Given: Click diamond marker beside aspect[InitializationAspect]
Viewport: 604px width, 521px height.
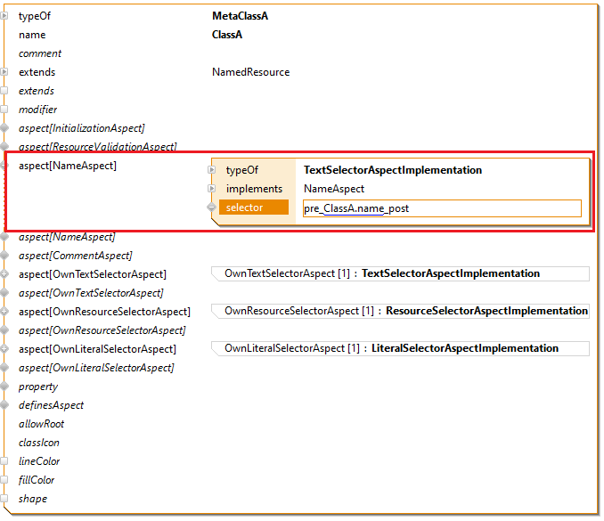Looking at the screenshot, I should pos(4,128).
